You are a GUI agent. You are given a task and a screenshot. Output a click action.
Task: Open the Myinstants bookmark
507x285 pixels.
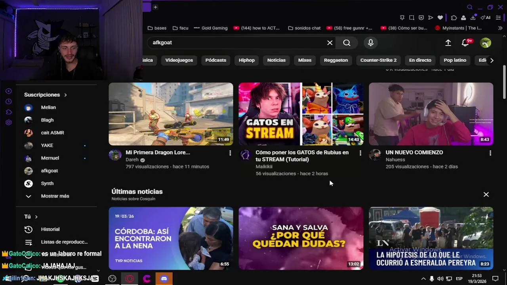coord(458,28)
